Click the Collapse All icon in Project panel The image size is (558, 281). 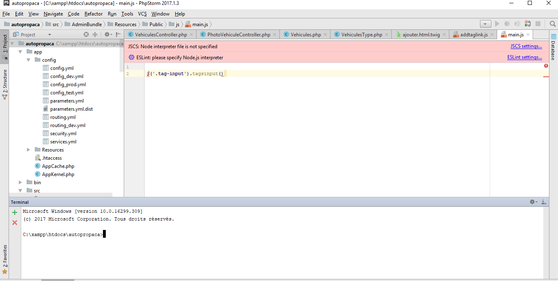[95, 34]
